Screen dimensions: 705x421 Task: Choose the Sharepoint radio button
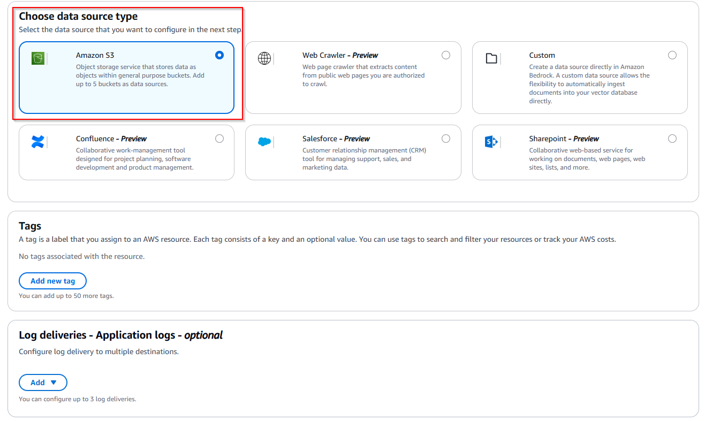[x=672, y=139]
